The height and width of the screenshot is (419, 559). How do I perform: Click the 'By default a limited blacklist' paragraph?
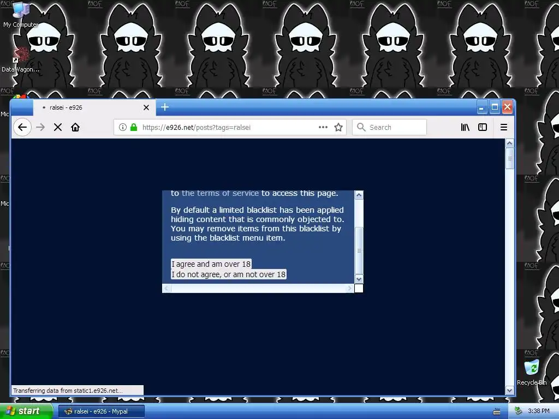point(258,224)
